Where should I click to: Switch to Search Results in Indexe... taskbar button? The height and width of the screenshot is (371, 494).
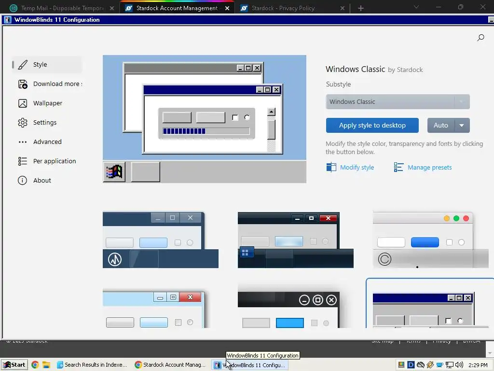coord(92,365)
